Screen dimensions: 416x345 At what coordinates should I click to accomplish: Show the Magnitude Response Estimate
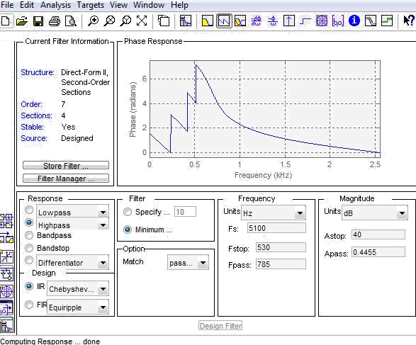371,21
